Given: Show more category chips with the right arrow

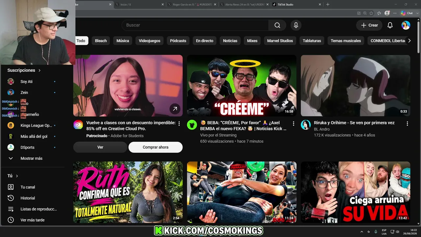Looking at the screenshot, I should point(409,41).
